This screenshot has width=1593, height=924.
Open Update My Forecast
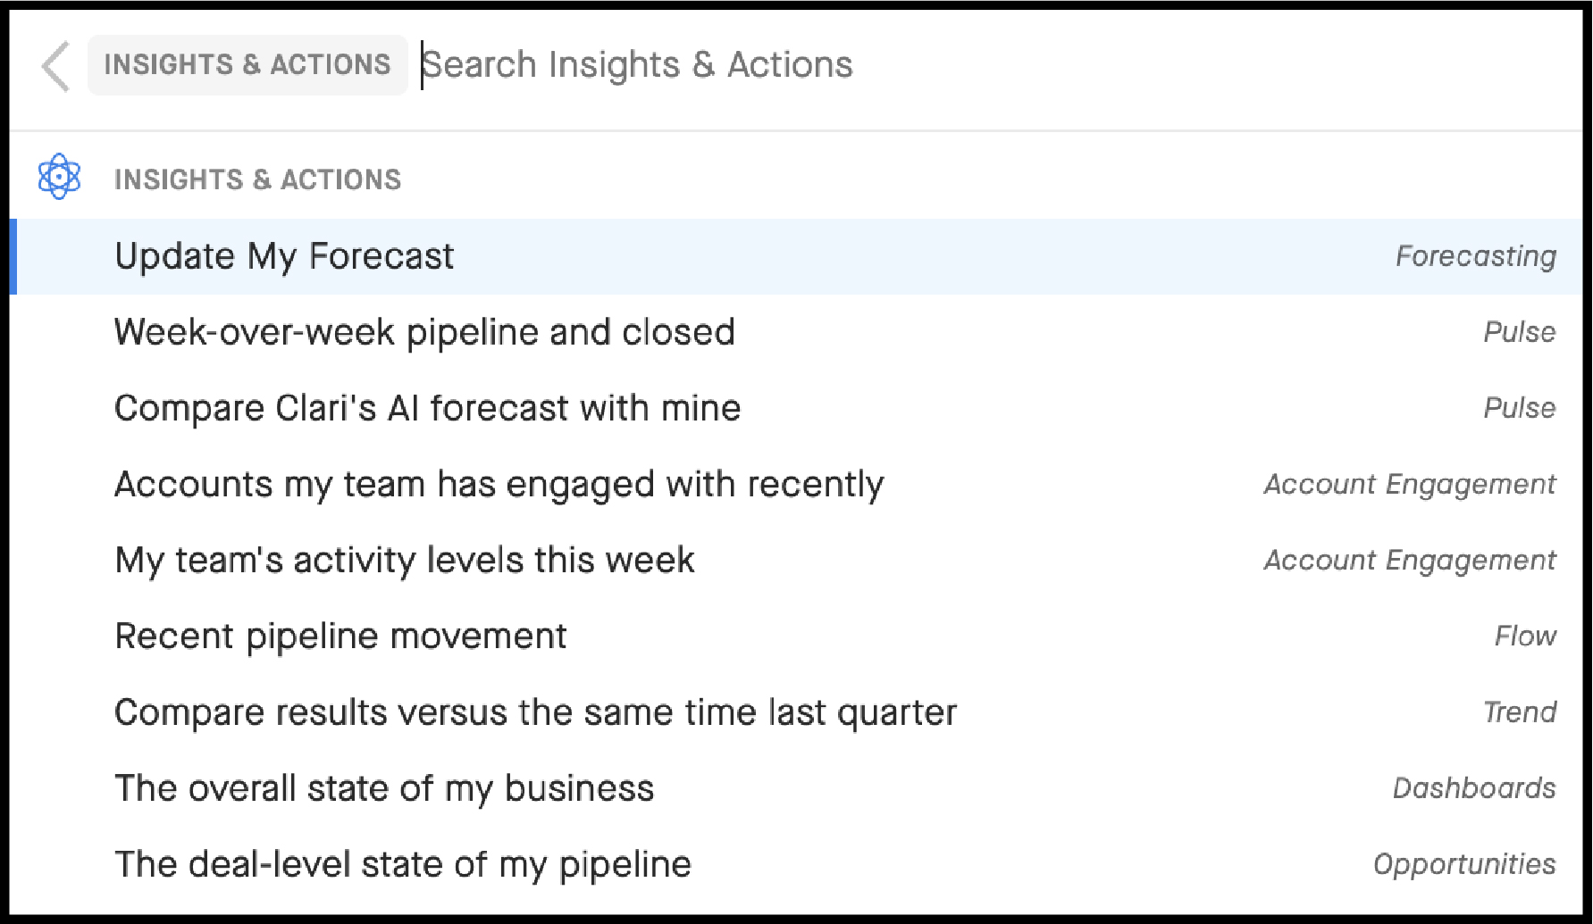(283, 255)
